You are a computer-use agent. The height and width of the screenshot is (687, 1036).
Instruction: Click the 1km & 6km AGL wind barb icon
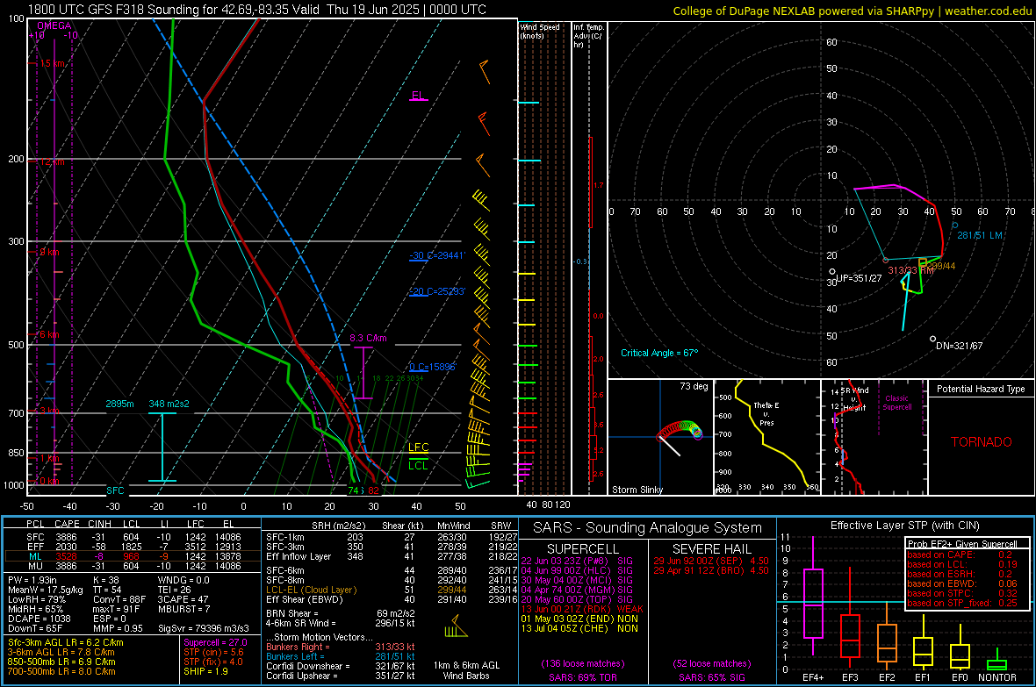(x=456, y=626)
